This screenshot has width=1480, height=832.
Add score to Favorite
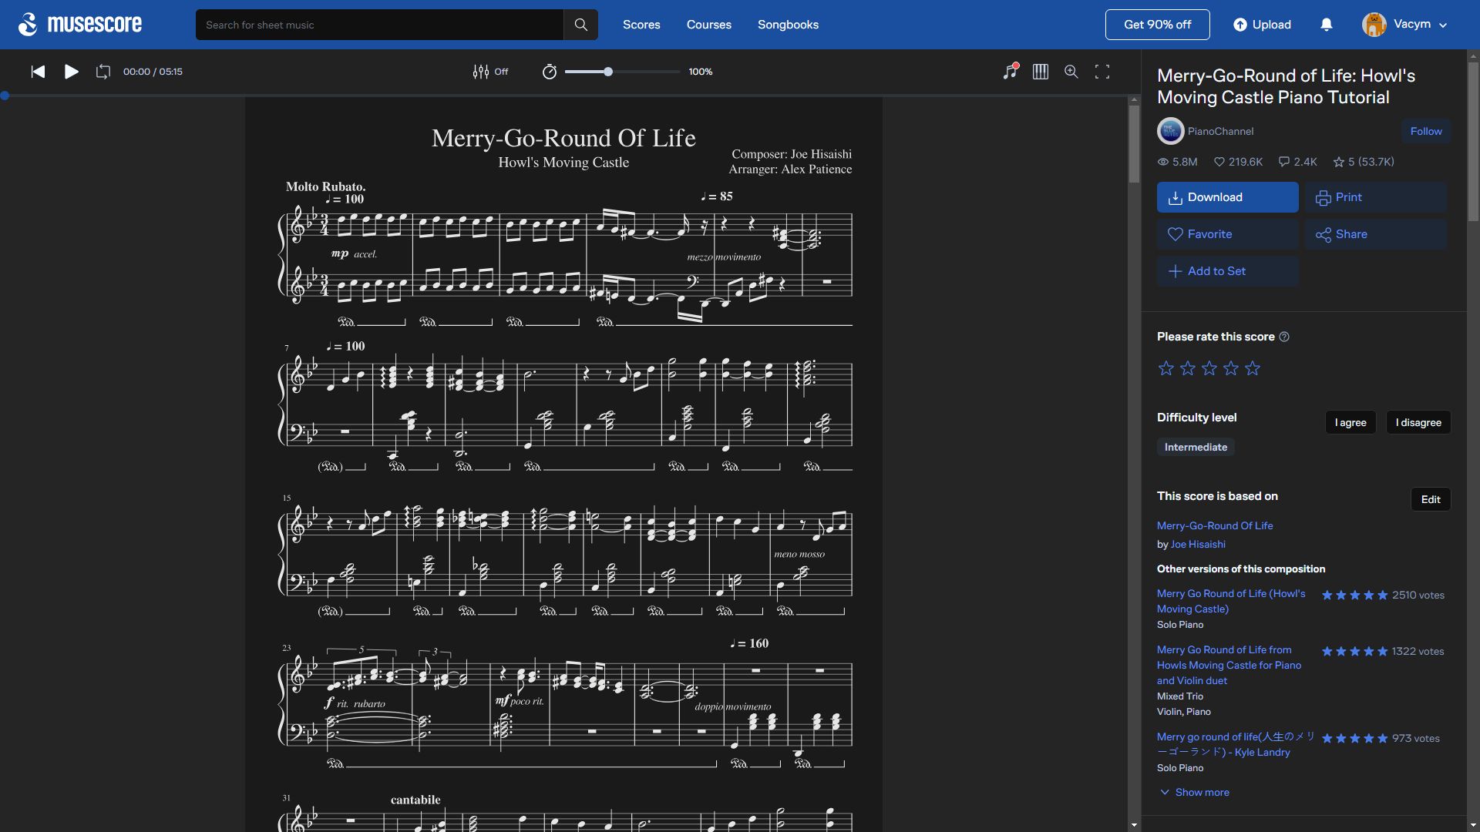point(1227,234)
